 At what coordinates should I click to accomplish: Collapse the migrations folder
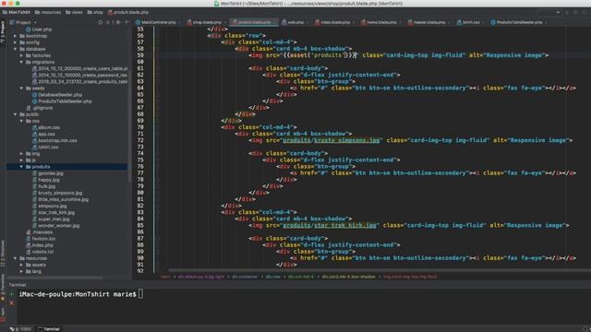[x=21, y=62]
